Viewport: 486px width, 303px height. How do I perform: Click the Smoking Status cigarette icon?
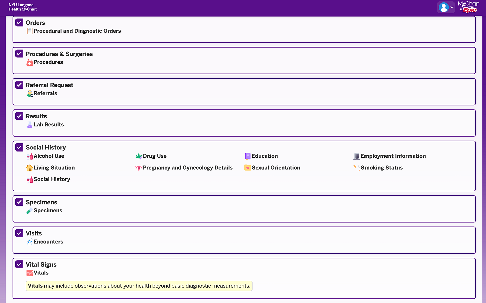[x=357, y=168]
